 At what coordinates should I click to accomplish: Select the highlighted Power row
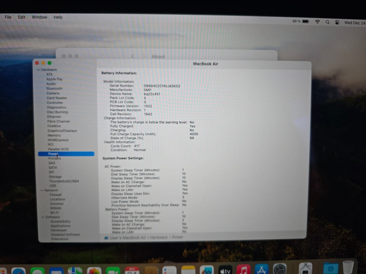pyautogui.click(x=66, y=154)
